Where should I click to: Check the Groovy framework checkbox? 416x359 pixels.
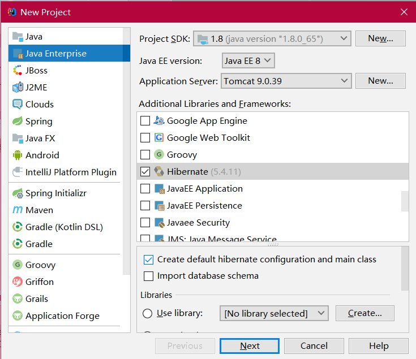[145, 155]
